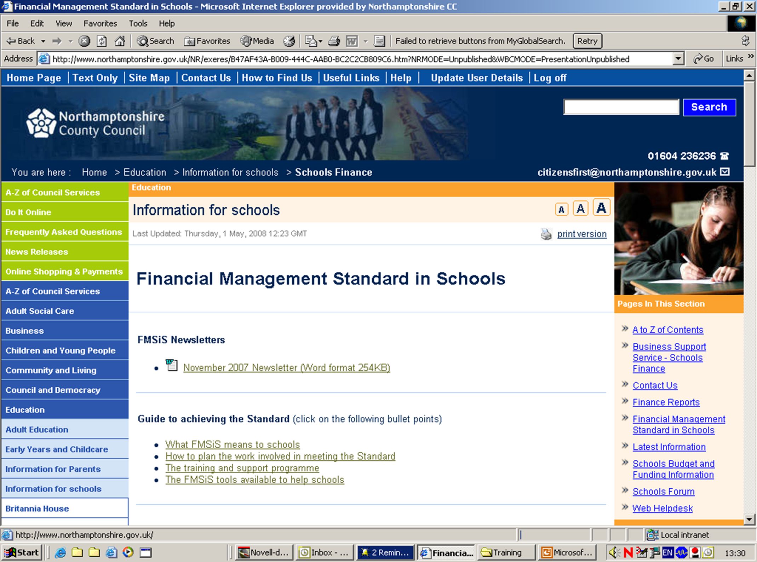Screen dimensions: 757x562
Task: Click the Site Map link in top navigation
Action: coord(149,78)
